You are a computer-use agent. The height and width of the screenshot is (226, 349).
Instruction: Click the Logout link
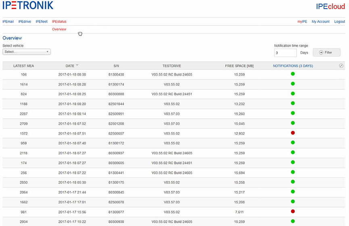click(x=339, y=21)
